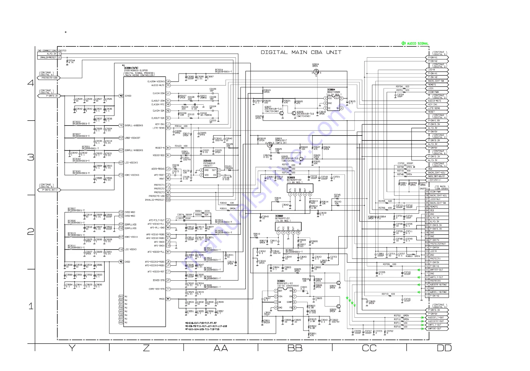Click the grid column label BB

click(x=295, y=348)
